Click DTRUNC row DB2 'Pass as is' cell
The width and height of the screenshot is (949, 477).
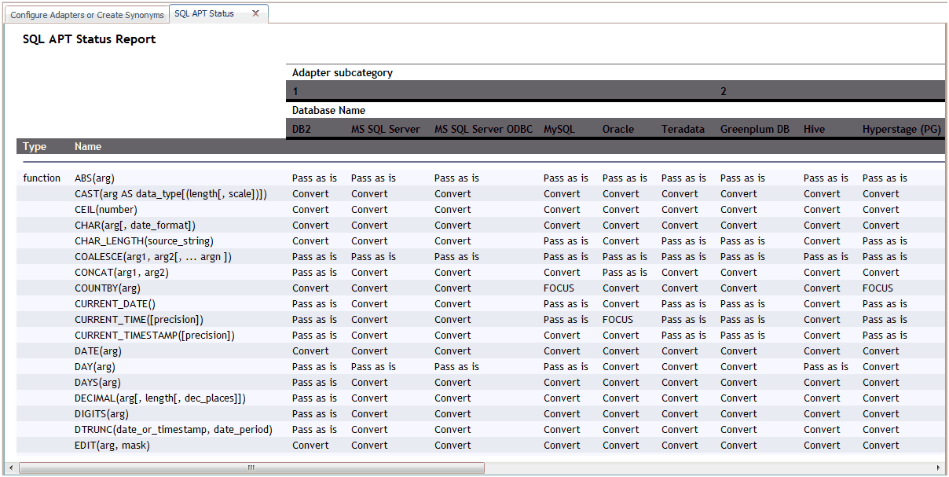point(314,429)
